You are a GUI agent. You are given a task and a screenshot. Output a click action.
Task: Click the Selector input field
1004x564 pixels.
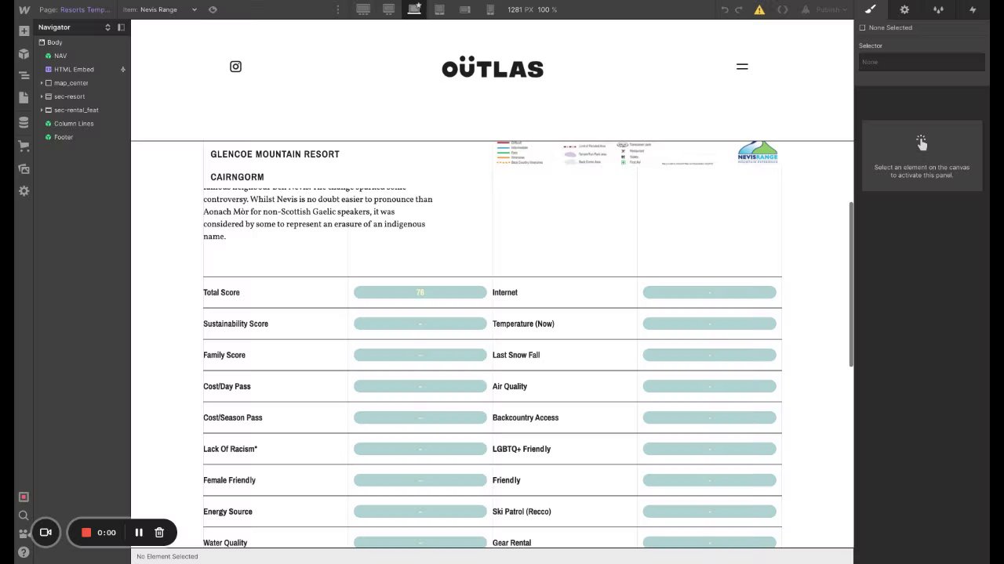[922, 62]
